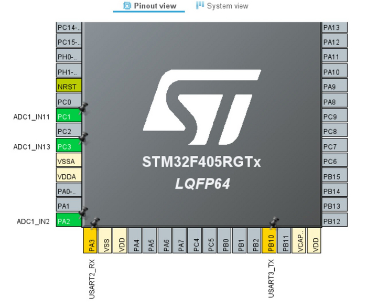
Task: Click the pushpin icon on PA2
Action: coord(83,213)
